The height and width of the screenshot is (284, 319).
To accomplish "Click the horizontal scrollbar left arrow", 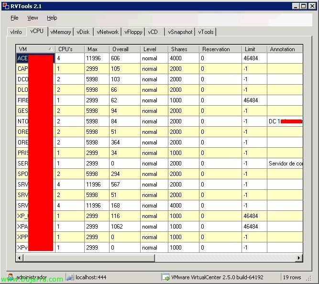I will coord(19,258).
